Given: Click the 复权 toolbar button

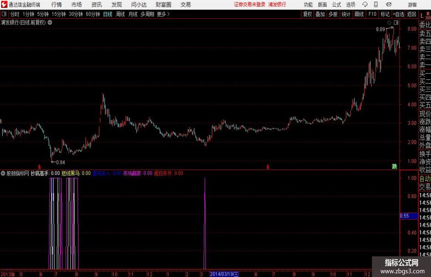Looking at the screenshot, I should pos(307,14).
